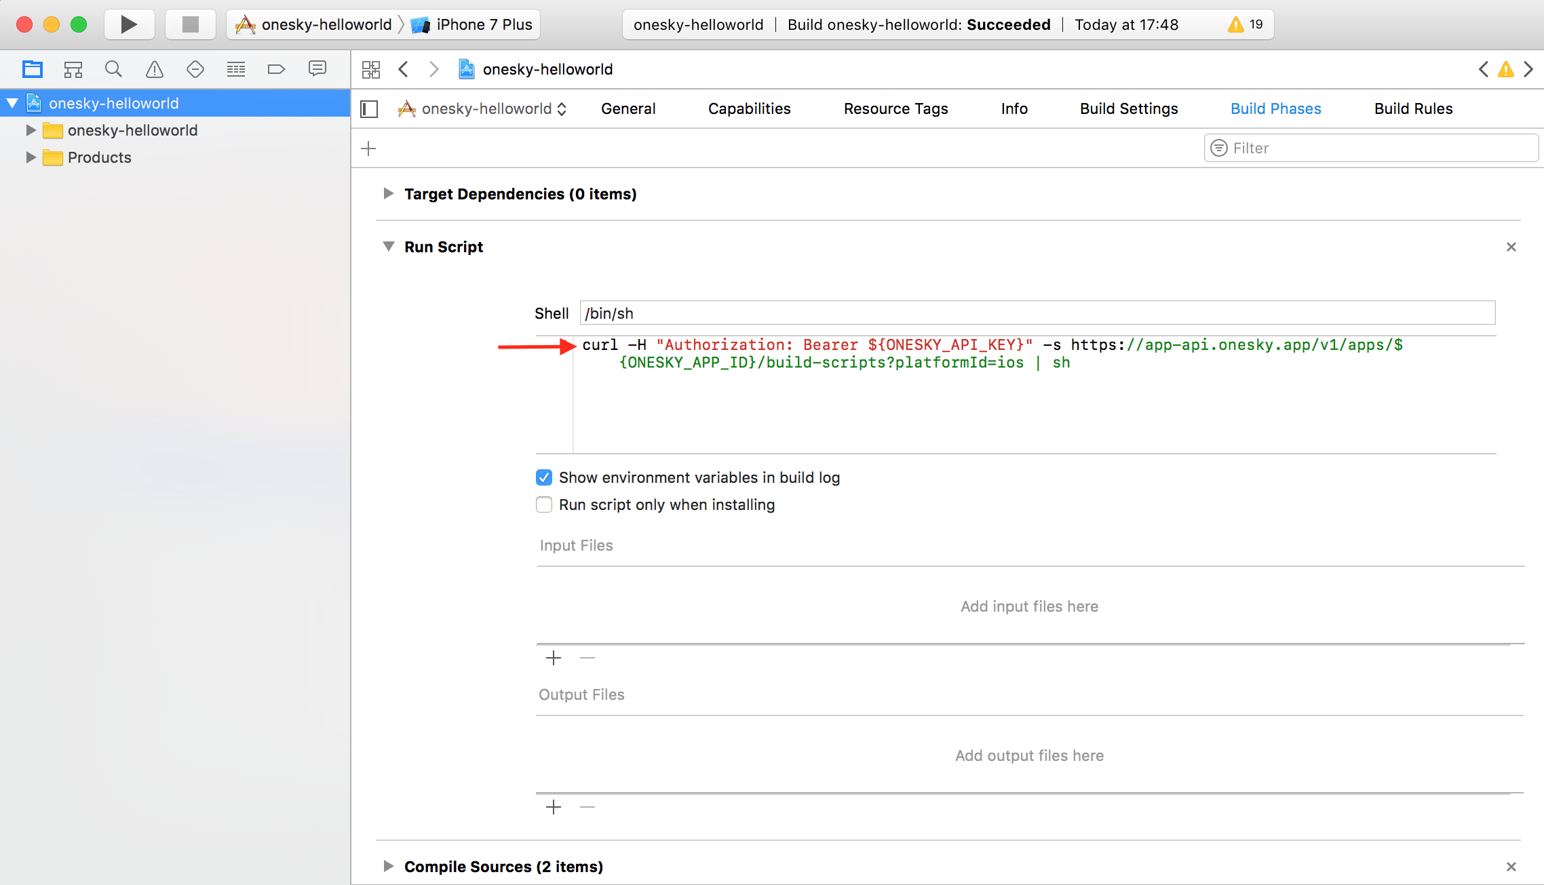The height and width of the screenshot is (885, 1544).
Task: Click the Shell /bin/sh field
Action: pyautogui.click(x=1037, y=313)
